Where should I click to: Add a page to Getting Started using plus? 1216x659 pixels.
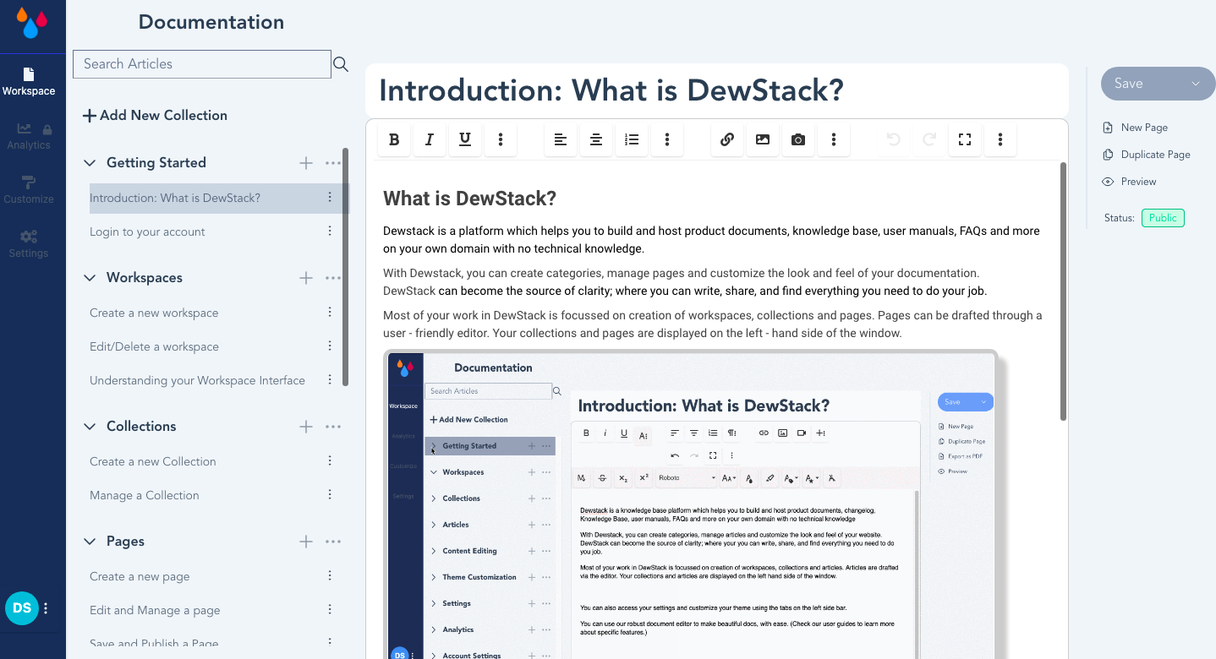click(306, 163)
